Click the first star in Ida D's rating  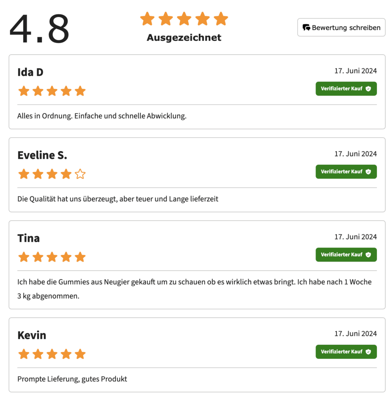24,91
